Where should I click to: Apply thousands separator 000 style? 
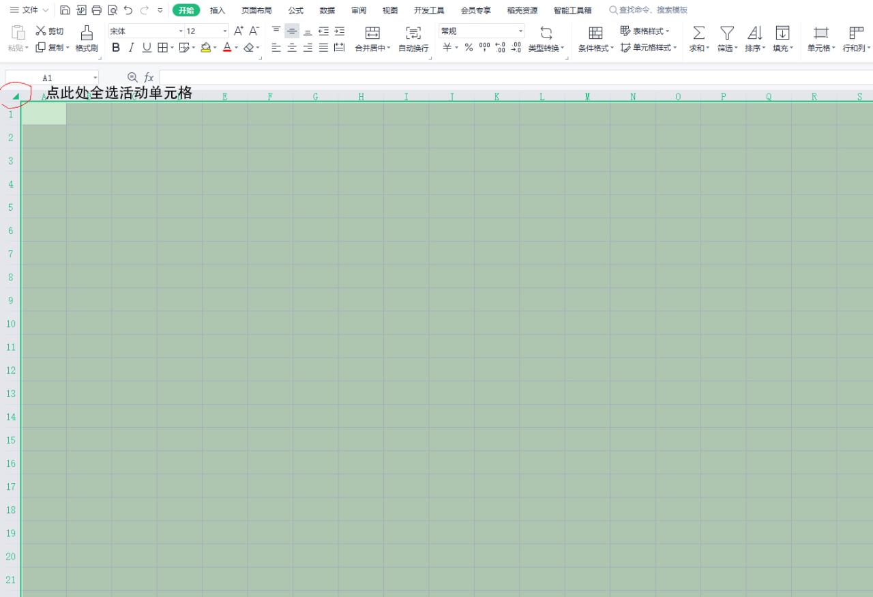tap(484, 48)
